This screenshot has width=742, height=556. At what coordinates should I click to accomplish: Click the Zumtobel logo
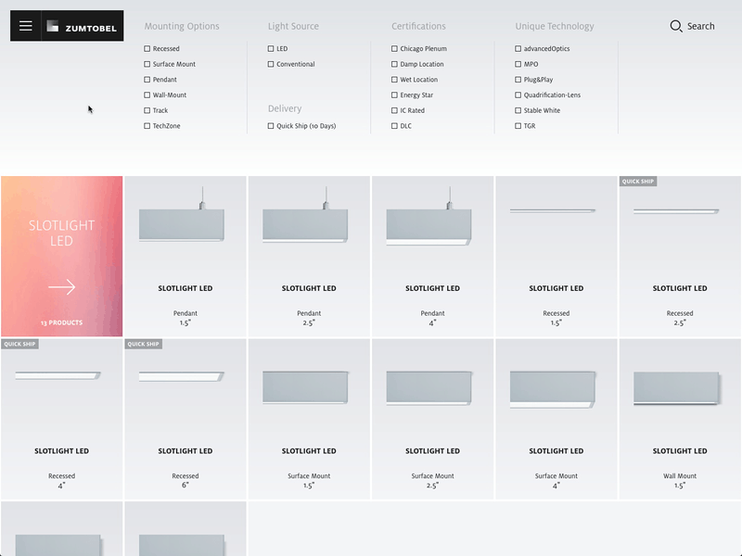click(x=79, y=25)
